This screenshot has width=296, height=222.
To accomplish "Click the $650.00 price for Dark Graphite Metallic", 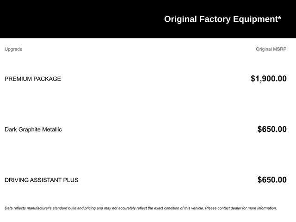I will [272, 129].
